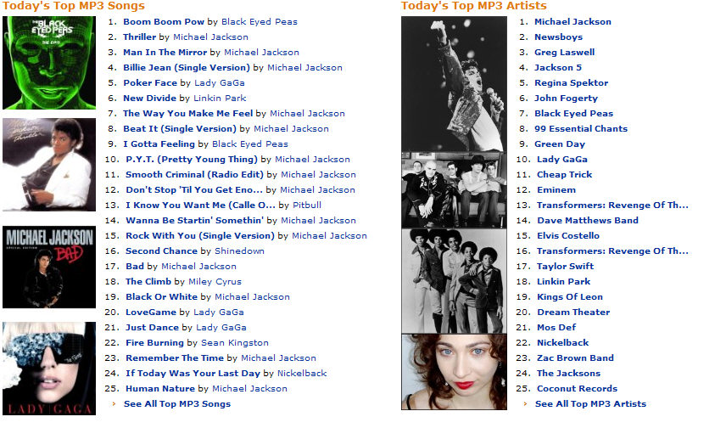
Task: Click the Pitbull artist name in song 13
Action: click(x=306, y=206)
